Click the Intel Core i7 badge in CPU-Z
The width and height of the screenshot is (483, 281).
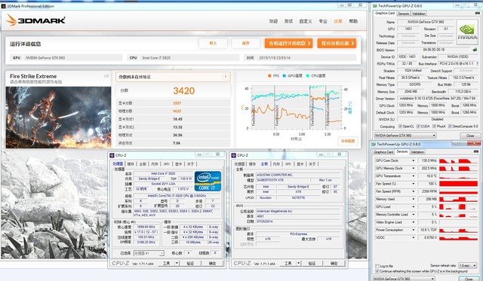(208, 181)
